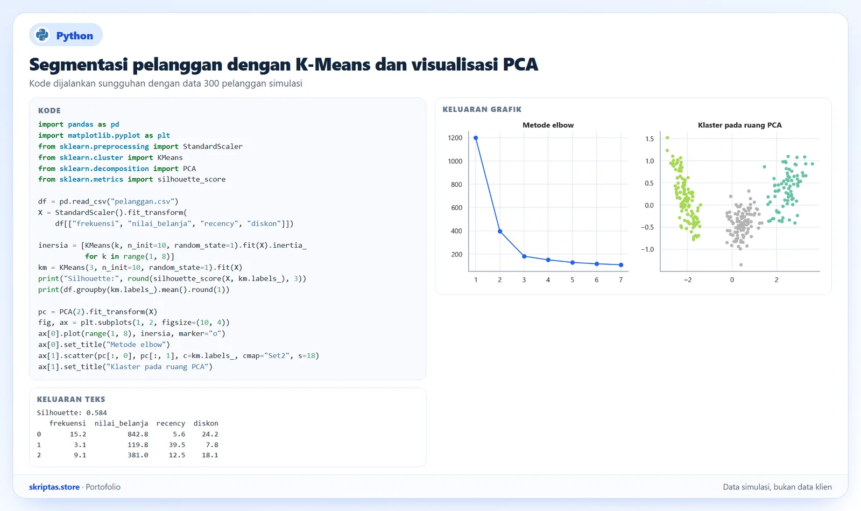
Task: Click the line with "frekuensi", "nilai_belanja" columns
Action: [x=174, y=223]
